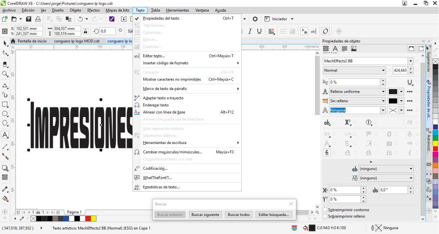The image size is (439, 234).
Task: Click the Página 1 page tab
Action: pos(74,212)
